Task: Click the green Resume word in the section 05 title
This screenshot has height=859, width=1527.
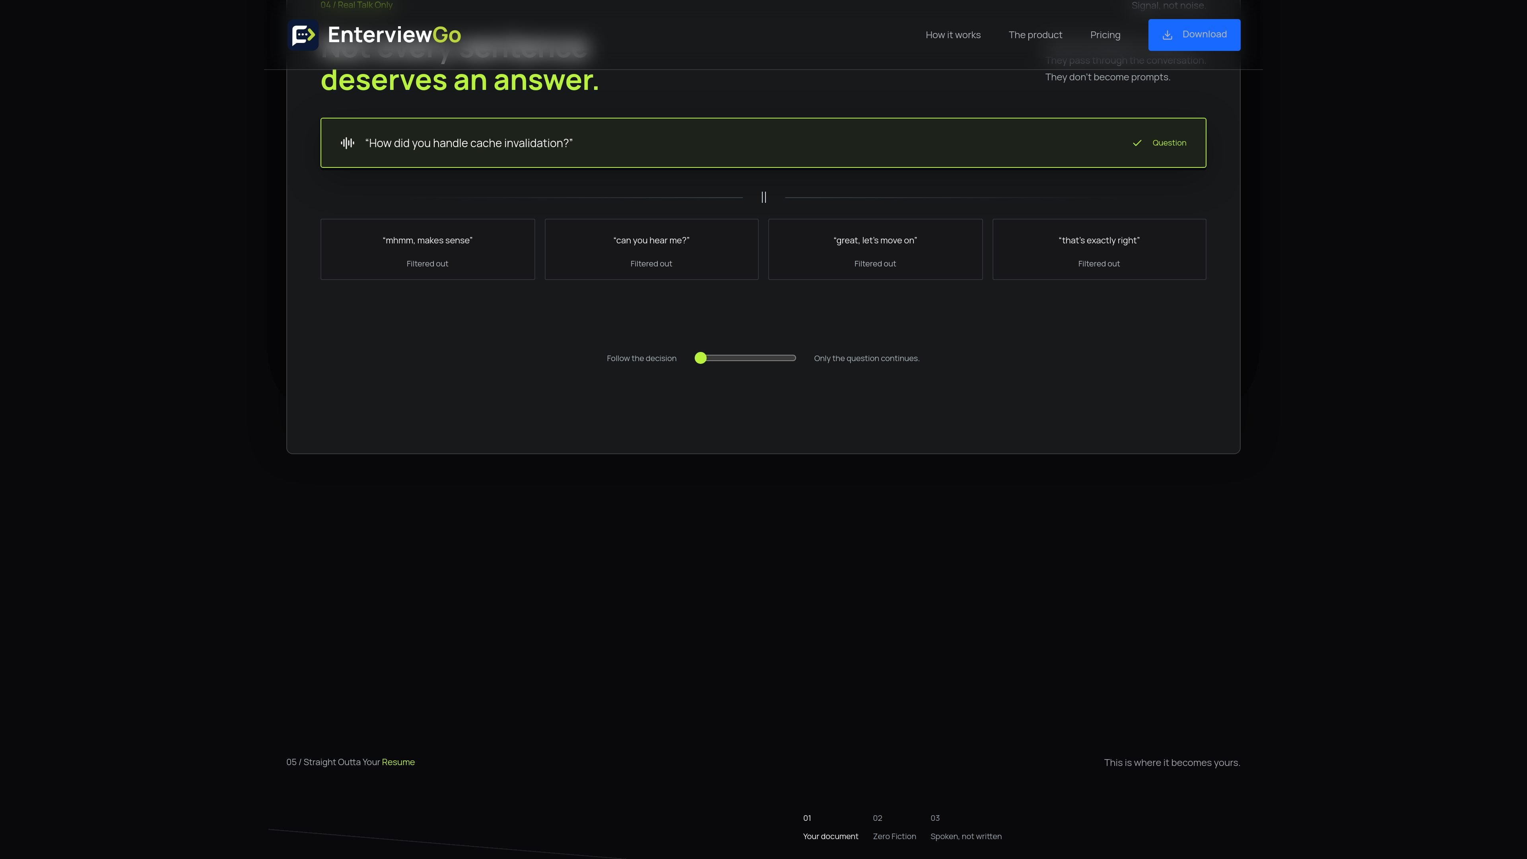Action: (x=398, y=762)
